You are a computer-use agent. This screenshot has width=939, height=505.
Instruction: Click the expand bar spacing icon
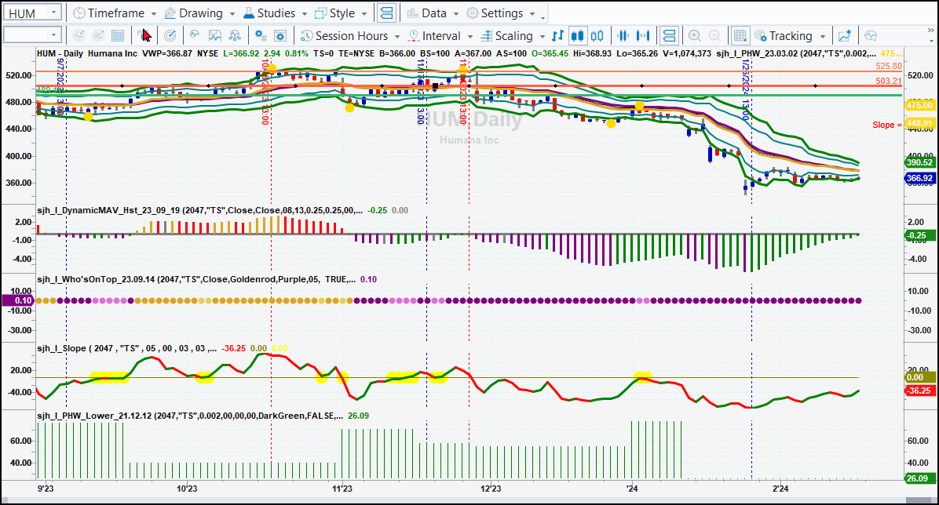643,36
